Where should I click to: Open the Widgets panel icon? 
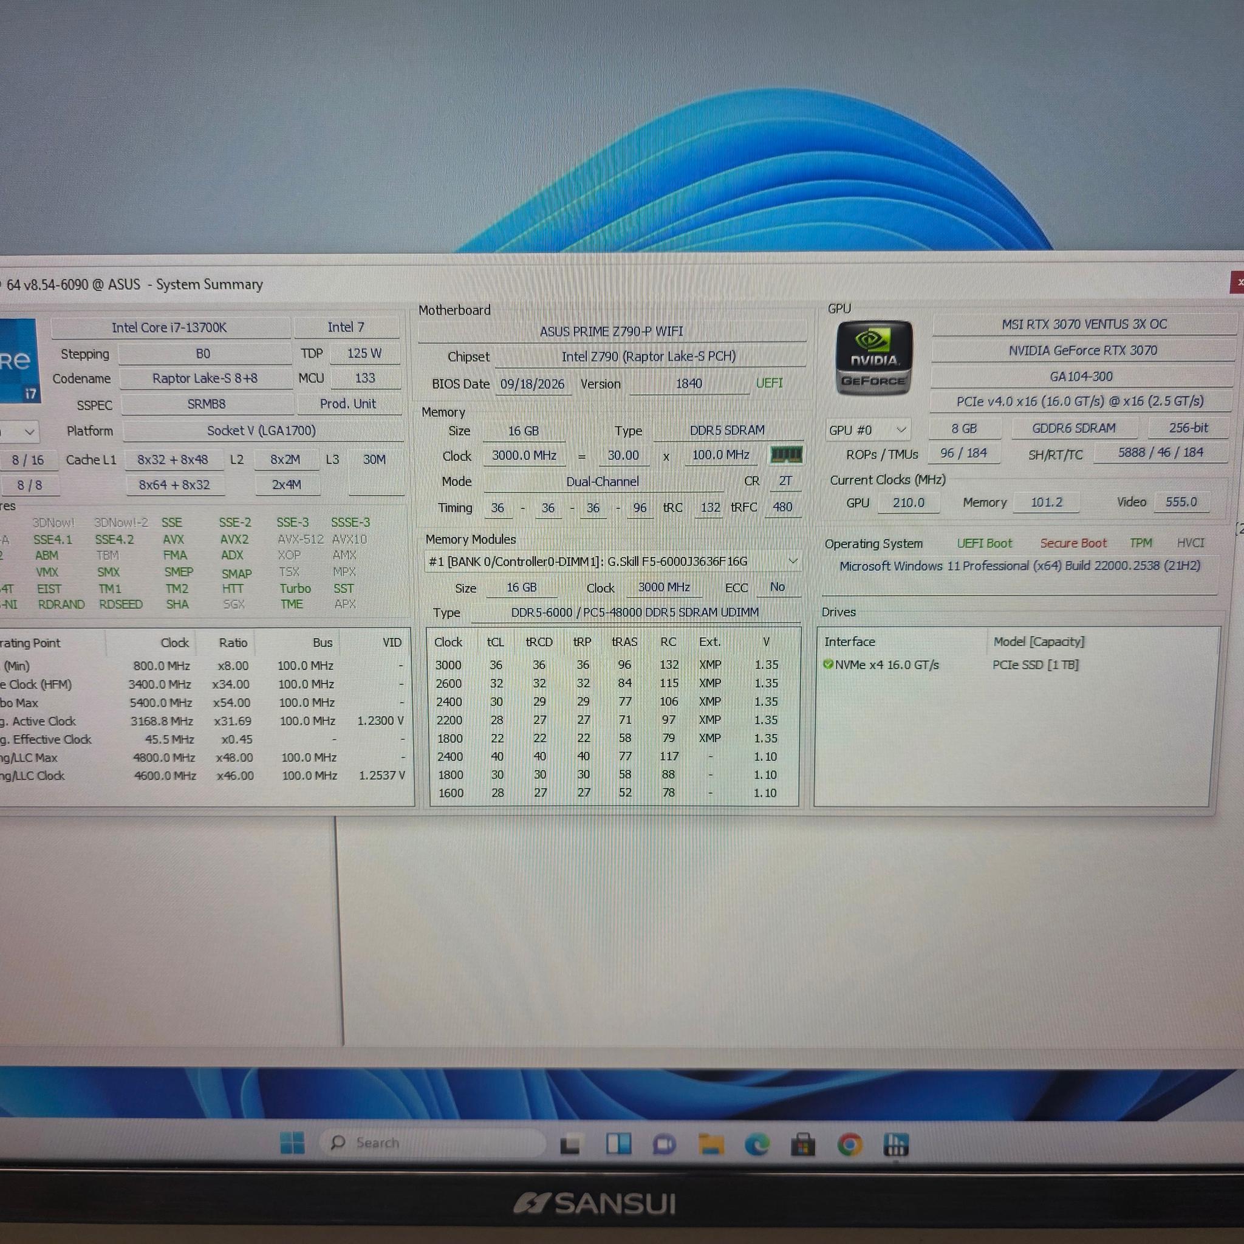[x=619, y=1144]
